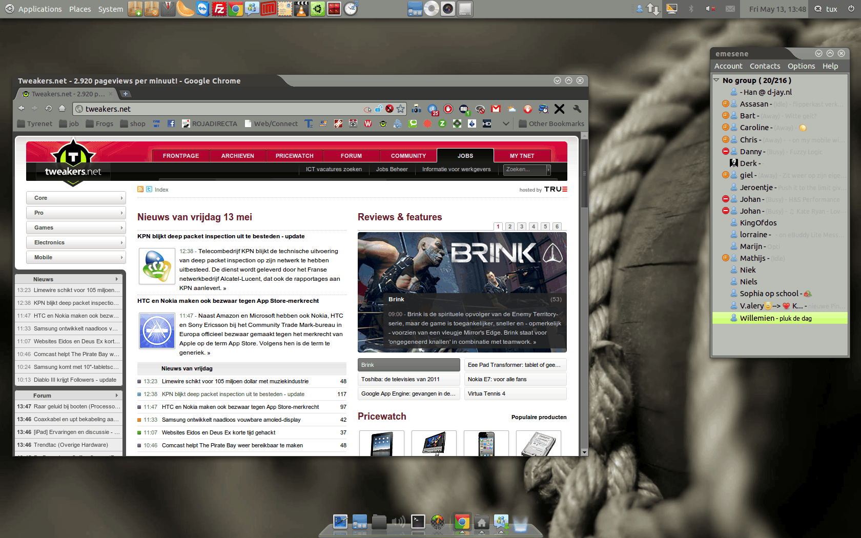This screenshot has height=538, width=861.
Task: Open Chrome home page button
Action: click(62, 108)
